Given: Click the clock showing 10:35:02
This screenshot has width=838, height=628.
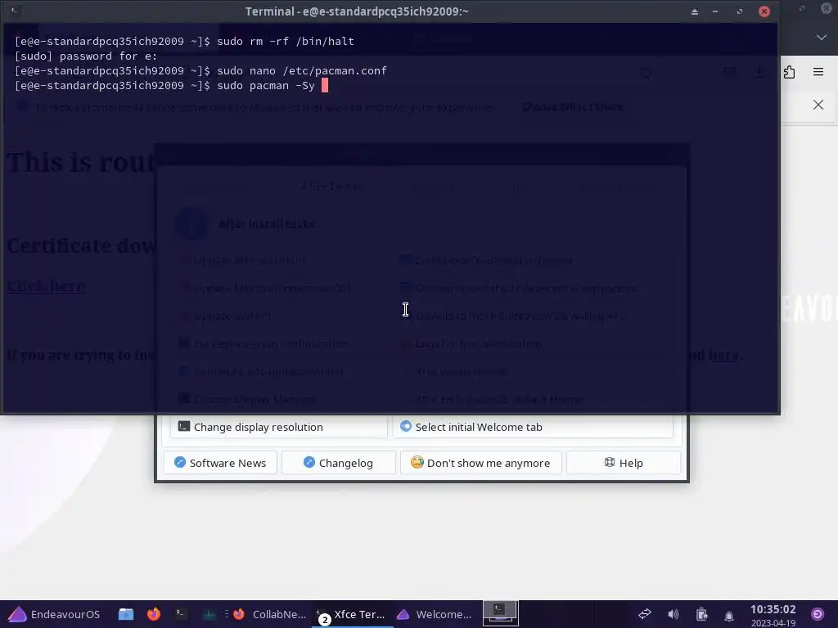Looking at the screenshot, I should pyautogui.click(x=773, y=609).
